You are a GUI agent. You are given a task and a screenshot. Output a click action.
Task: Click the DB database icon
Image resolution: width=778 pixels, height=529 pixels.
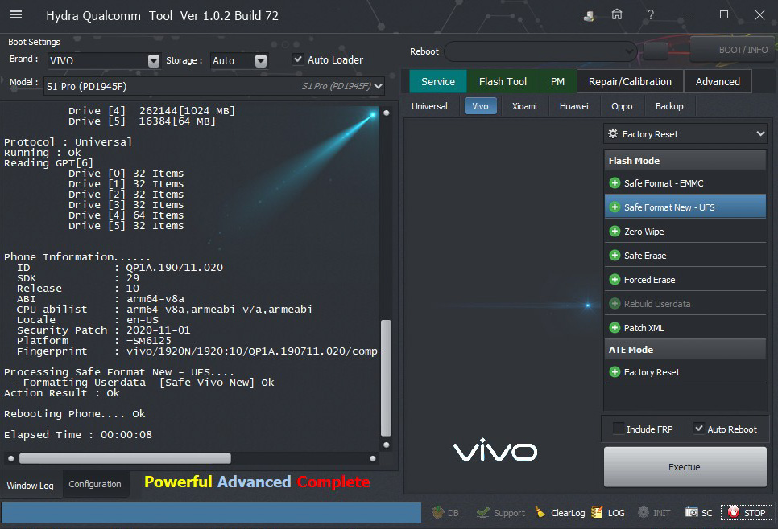pyautogui.click(x=438, y=512)
